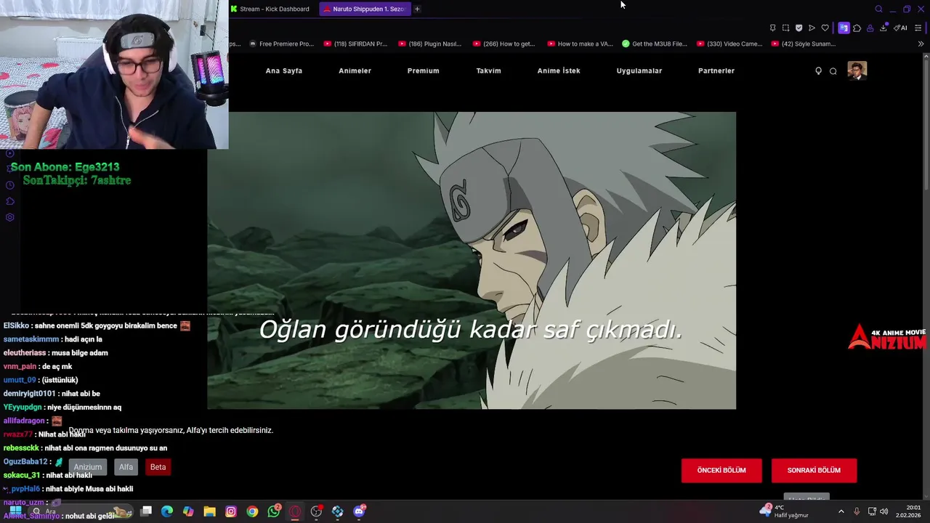Screen dimensions: 930x523
Task: Open Google Chrome from taskbar
Action: click(252, 511)
